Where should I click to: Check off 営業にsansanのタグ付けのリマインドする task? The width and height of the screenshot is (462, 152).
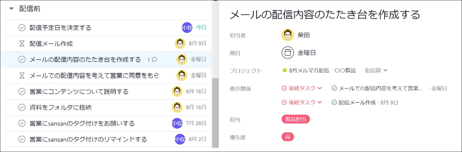click(x=22, y=139)
